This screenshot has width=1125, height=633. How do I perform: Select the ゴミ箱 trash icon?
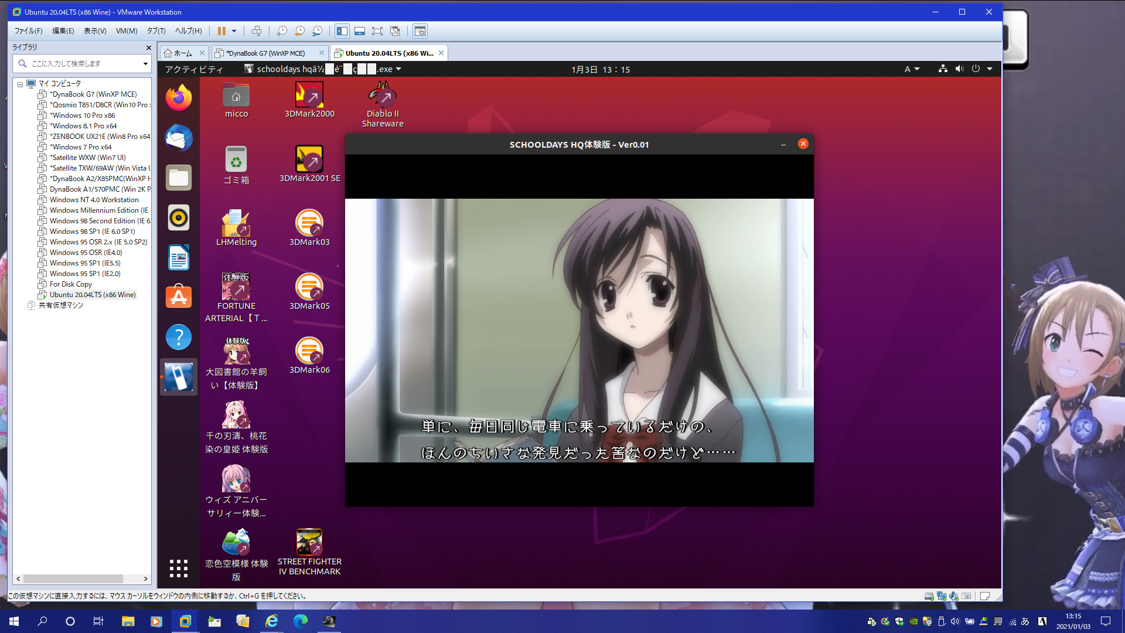click(x=236, y=165)
